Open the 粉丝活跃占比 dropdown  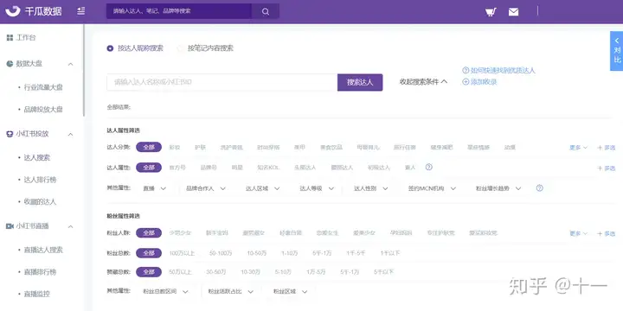click(230, 292)
